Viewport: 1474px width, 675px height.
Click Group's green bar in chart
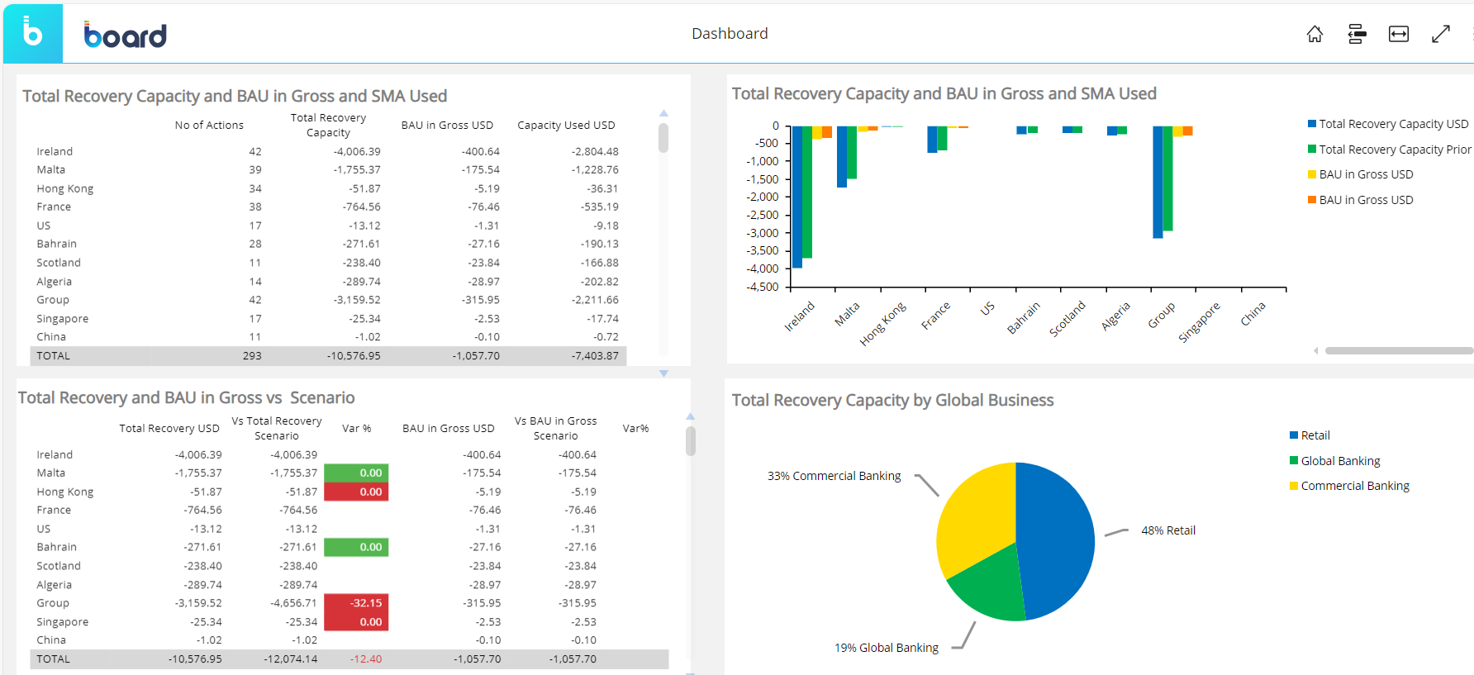(x=1167, y=178)
